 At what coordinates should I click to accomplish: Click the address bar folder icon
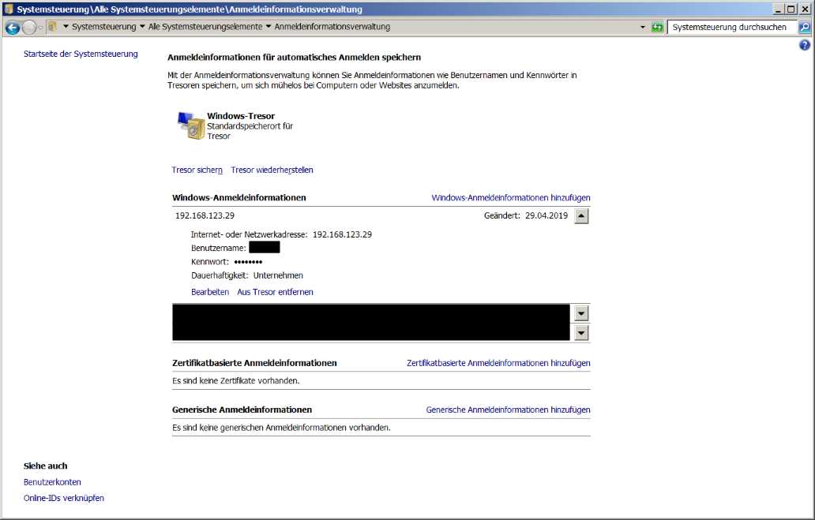[52, 27]
